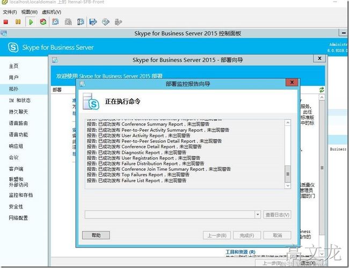Click the Peer-to-Peer Activity Summary Report line
This screenshot has height=268, width=349.
158,130
